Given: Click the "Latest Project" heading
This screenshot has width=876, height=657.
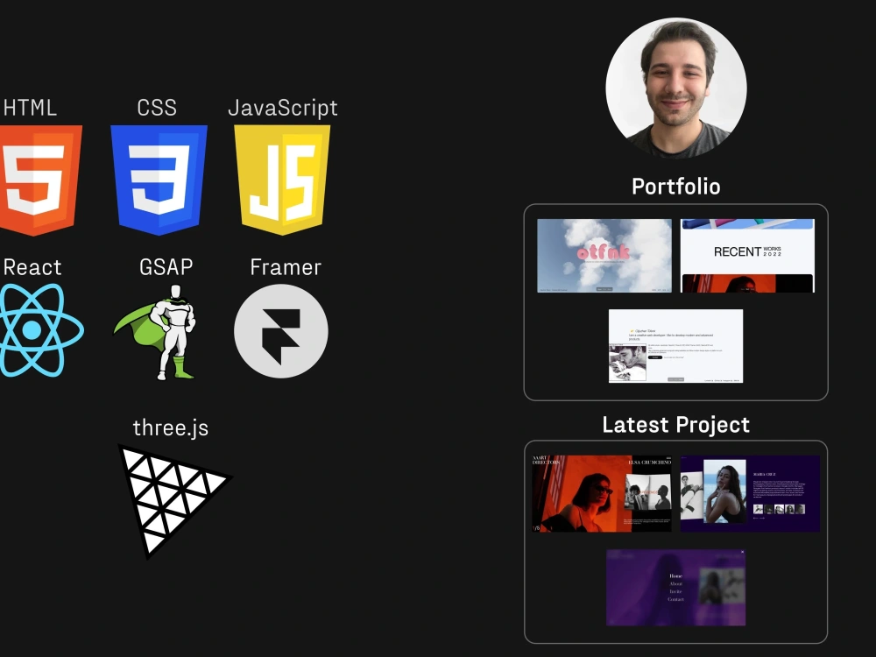Looking at the screenshot, I should [675, 425].
